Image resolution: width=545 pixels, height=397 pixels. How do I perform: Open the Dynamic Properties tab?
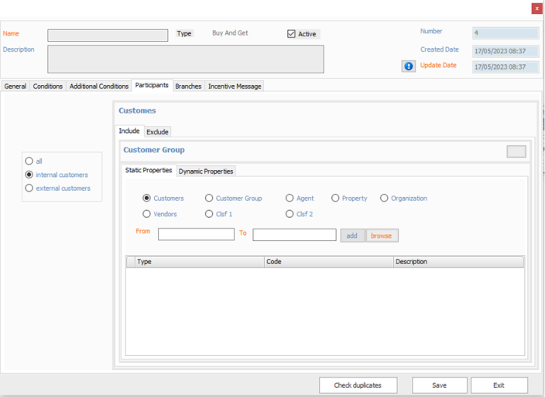pyautogui.click(x=206, y=171)
